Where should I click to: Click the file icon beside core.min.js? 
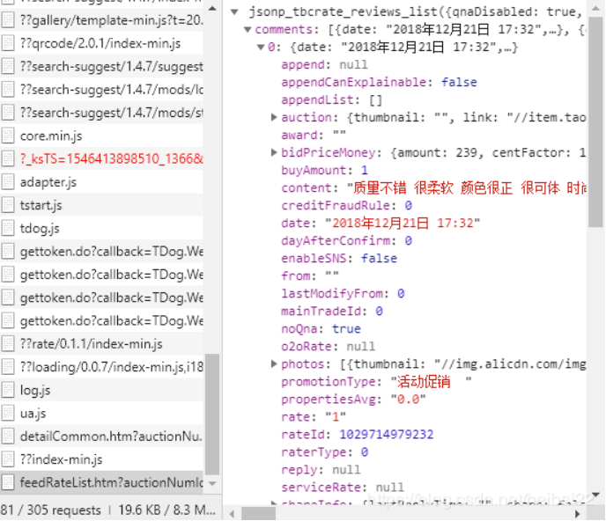tap(9, 136)
